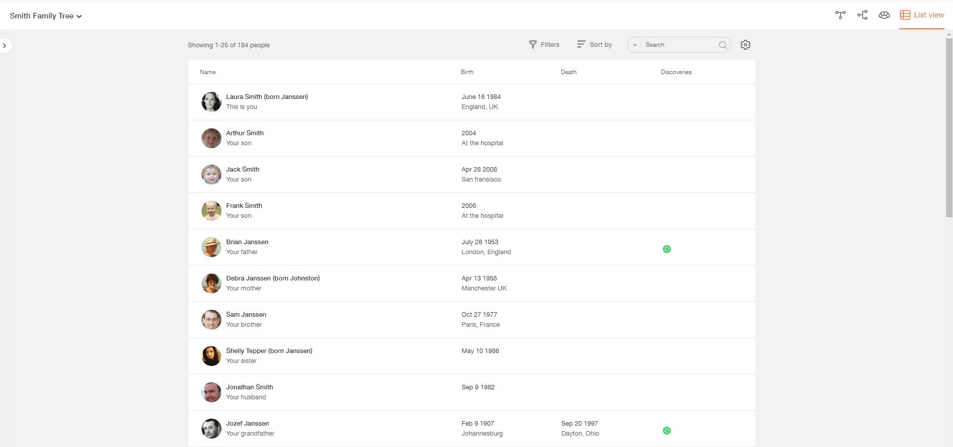Open Brian Janssen's profile

(247, 242)
